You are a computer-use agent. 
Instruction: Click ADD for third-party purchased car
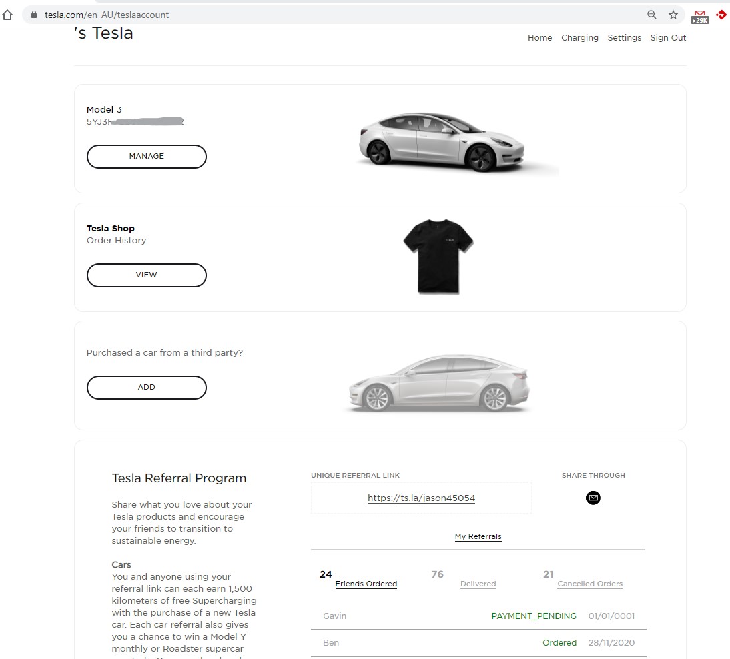point(147,388)
